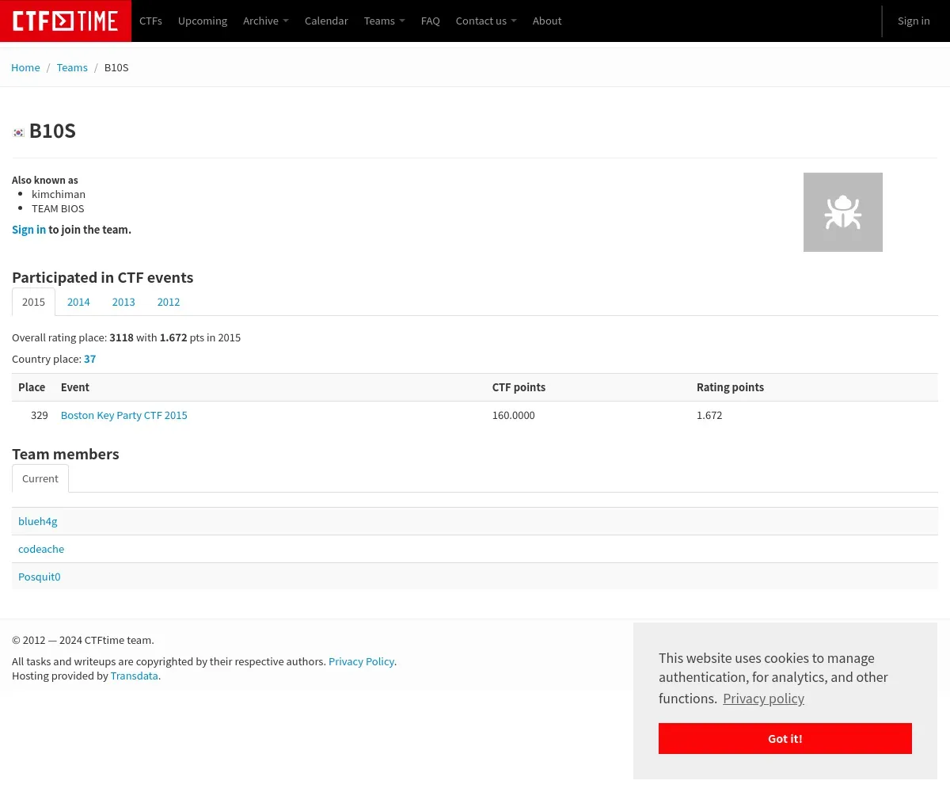Image resolution: width=950 pixels, height=792 pixels.
Task: Dismiss cookies with Got it!
Action: (785, 738)
